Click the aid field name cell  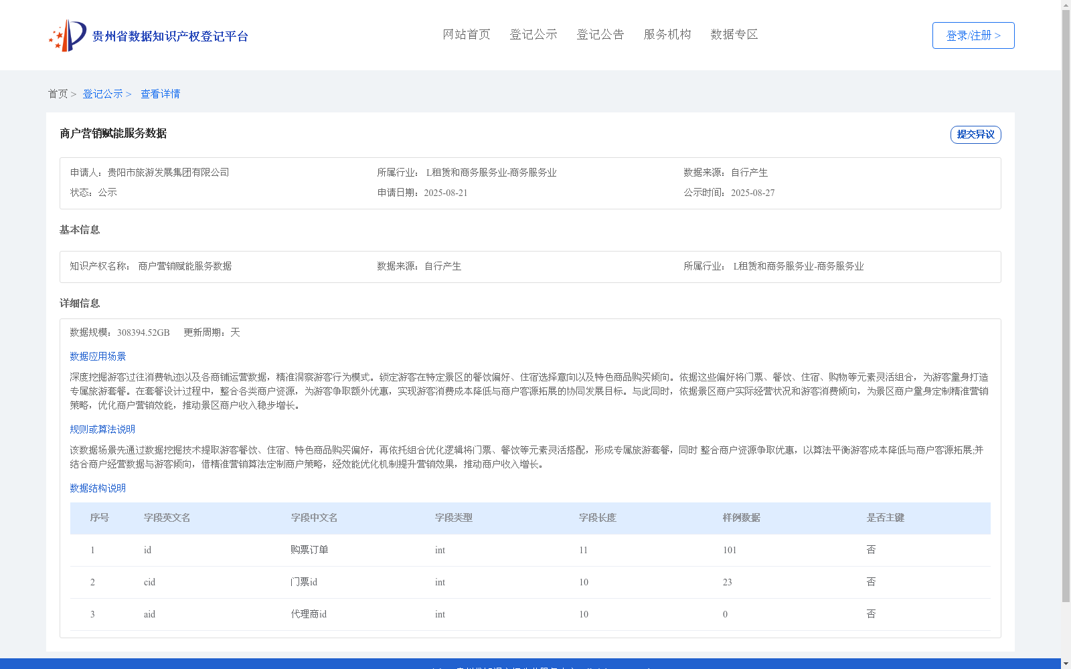(x=149, y=614)
